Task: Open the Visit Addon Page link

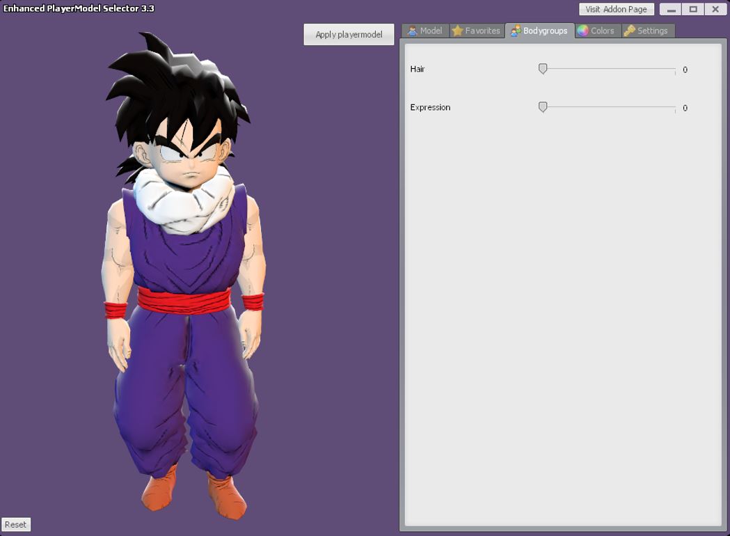Action: coord(617,9)
